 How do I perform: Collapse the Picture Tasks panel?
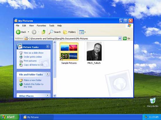[48, 47]
